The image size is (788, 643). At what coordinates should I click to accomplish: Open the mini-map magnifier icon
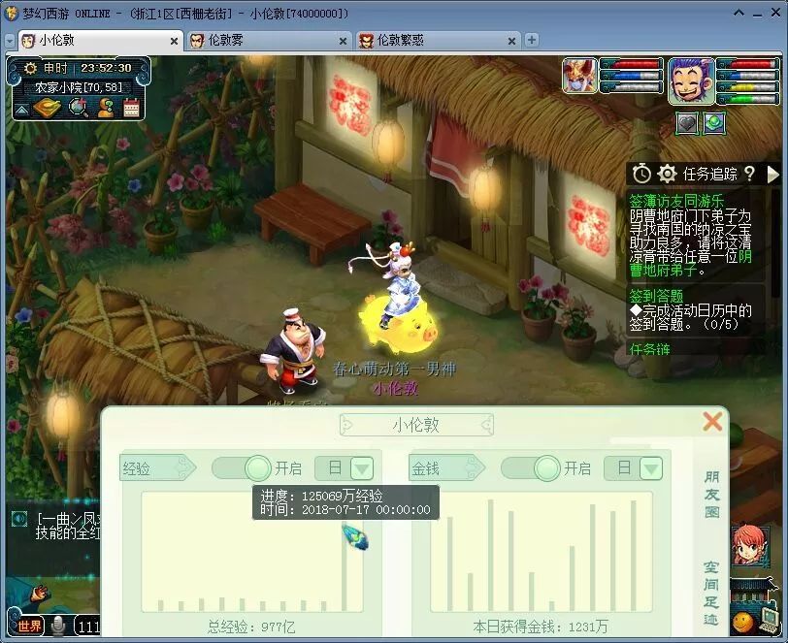[79, 108]
